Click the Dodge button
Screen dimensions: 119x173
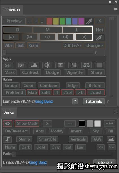52,72
